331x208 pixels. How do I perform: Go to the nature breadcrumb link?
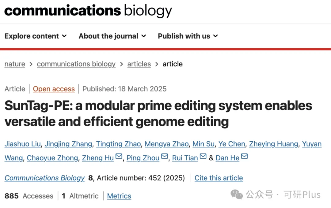coord(15,64)
